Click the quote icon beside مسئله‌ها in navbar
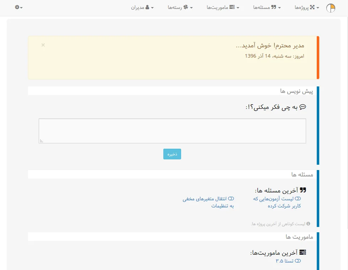This screenshot has height=270, width=348. coord(274,7)
